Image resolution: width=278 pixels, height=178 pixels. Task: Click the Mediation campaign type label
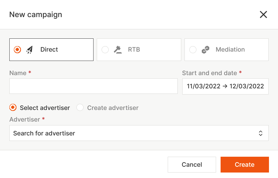click(x=230, y=50)
